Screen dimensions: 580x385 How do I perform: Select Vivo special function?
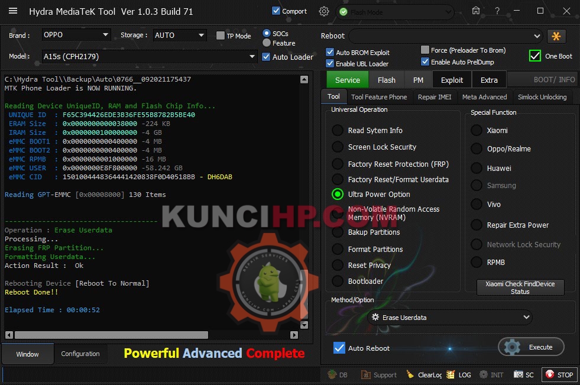tap(477, 204)
